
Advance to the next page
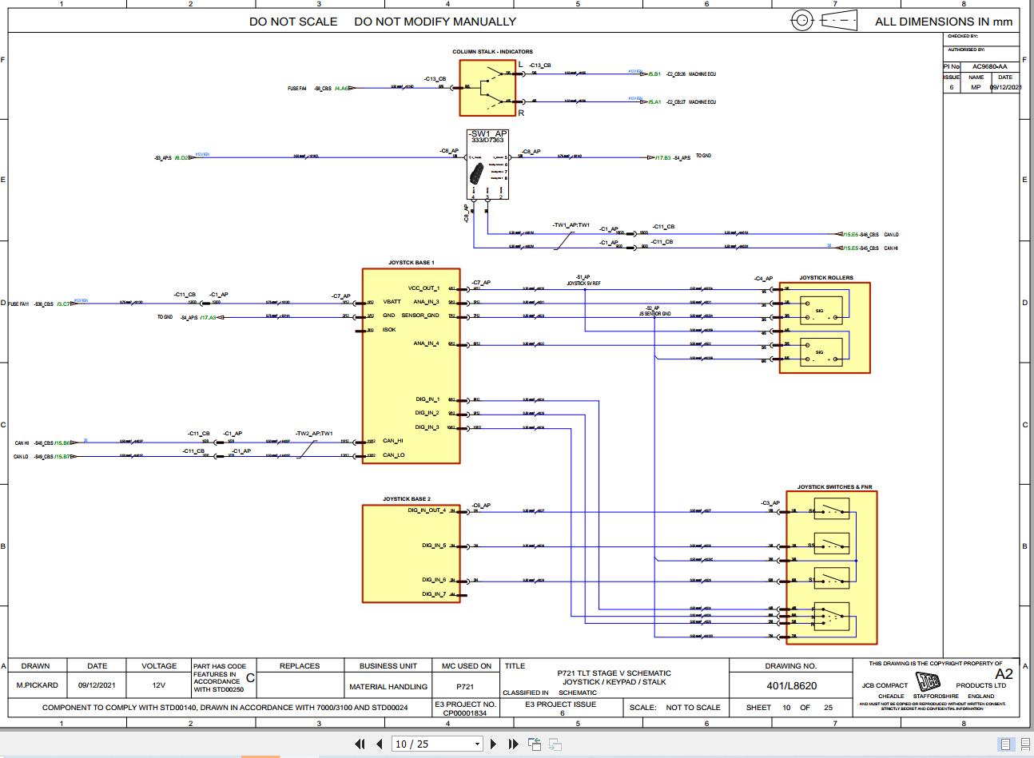[x=494, y=744]
